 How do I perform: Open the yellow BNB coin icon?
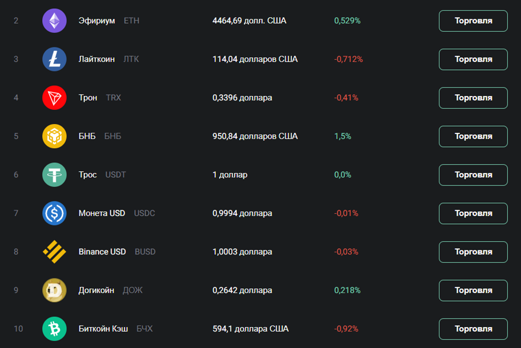click(54, 136)
